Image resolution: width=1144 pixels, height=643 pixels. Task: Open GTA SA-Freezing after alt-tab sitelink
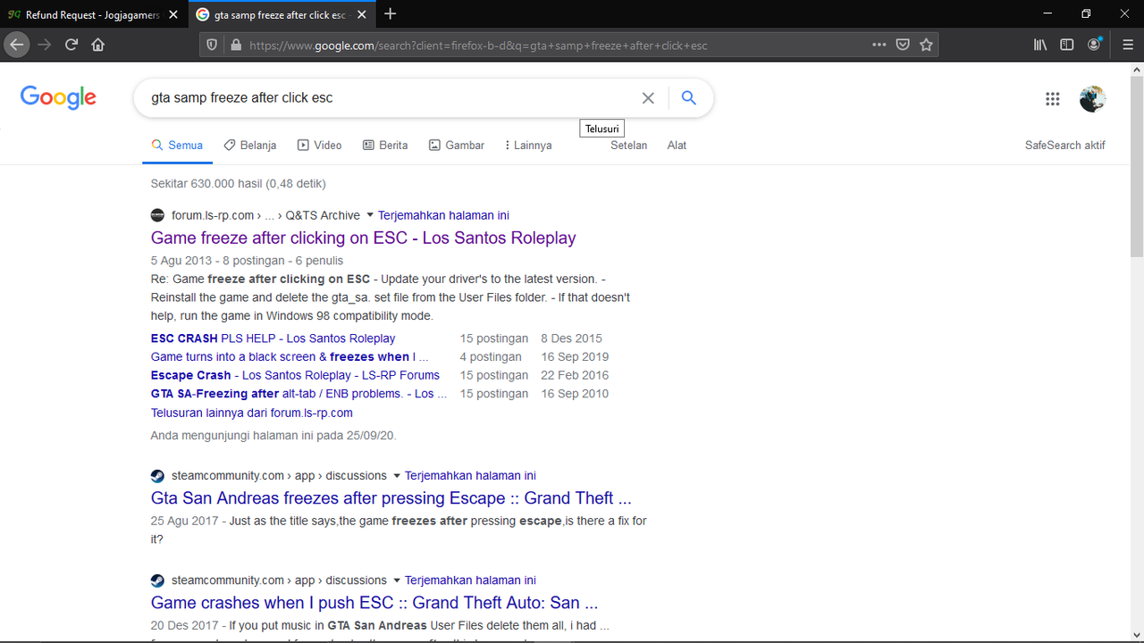coord(299,393)
